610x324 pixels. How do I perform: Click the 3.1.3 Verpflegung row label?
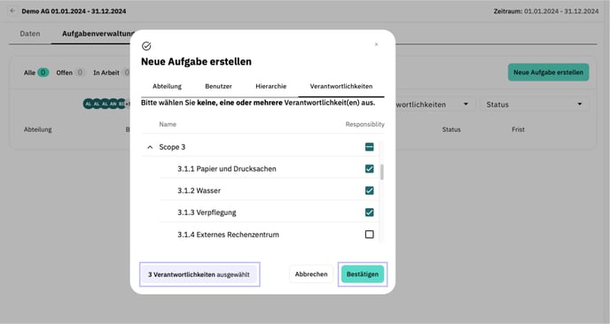click(x=207, y=212)
